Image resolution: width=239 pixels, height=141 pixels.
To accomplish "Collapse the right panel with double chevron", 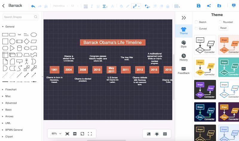I will [184, 18].
